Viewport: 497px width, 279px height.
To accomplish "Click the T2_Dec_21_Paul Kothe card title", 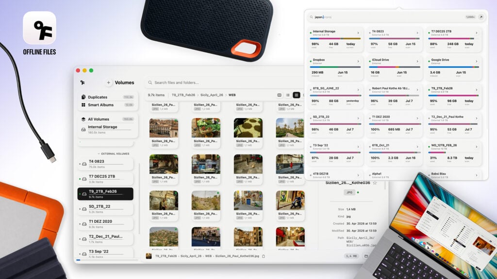I will click(x=447, y=117).
